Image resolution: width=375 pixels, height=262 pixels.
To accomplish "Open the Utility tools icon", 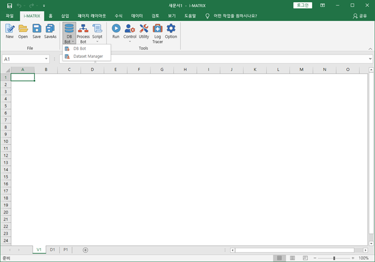I will click(144, 31).
